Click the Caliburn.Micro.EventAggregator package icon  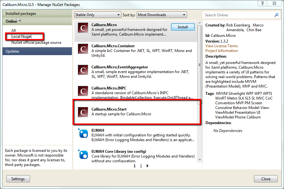83,70
